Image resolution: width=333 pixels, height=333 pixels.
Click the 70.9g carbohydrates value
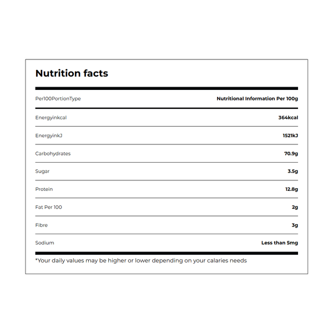[291, 154]
